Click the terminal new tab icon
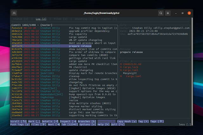Screen dimensions: 203x135 click(14, 13)
